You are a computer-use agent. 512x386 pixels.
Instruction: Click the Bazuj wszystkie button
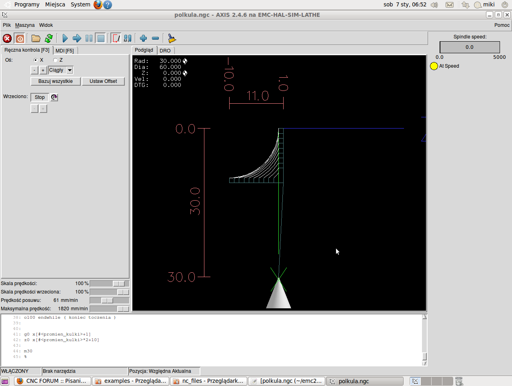[56, 81]
